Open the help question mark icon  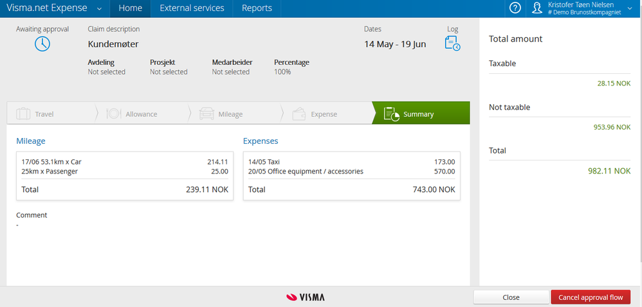tap(515, 8)
